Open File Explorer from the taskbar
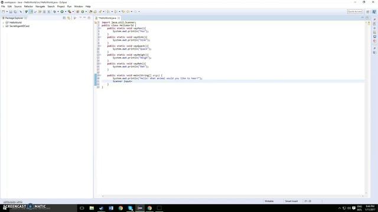 coord(92,208)
